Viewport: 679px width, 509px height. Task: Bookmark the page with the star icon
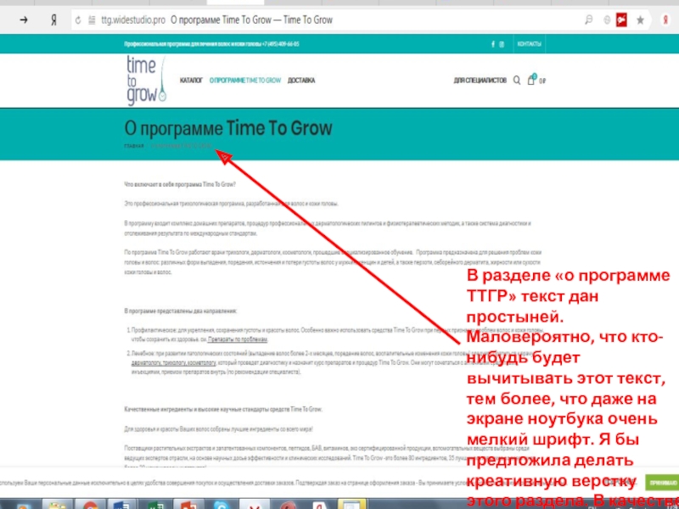click(x=640, y=20)
